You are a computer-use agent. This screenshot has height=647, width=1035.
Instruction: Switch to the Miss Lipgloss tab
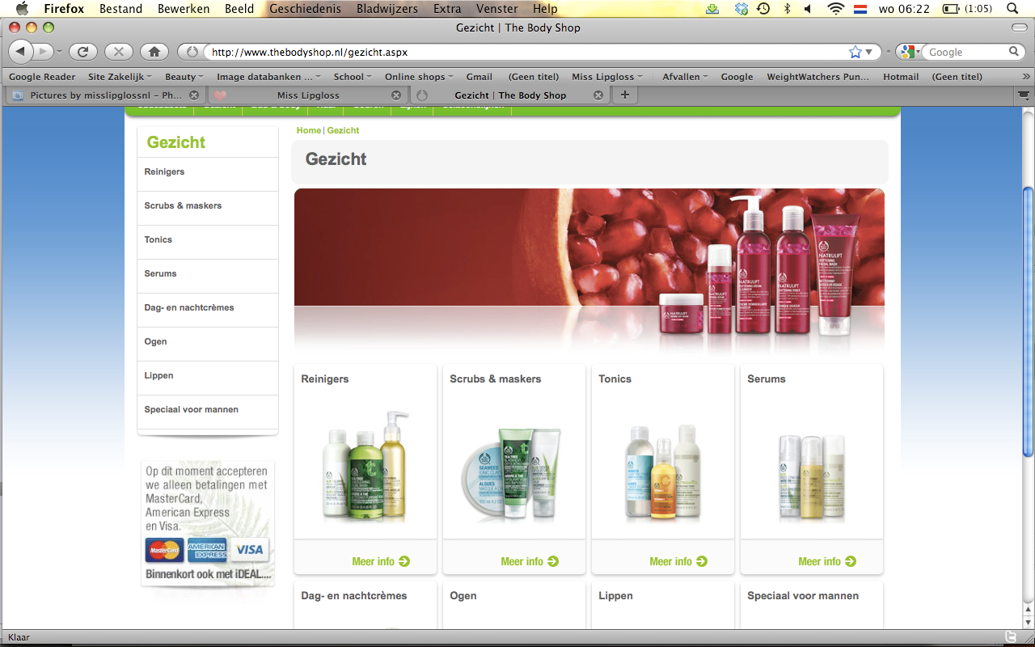307,95
